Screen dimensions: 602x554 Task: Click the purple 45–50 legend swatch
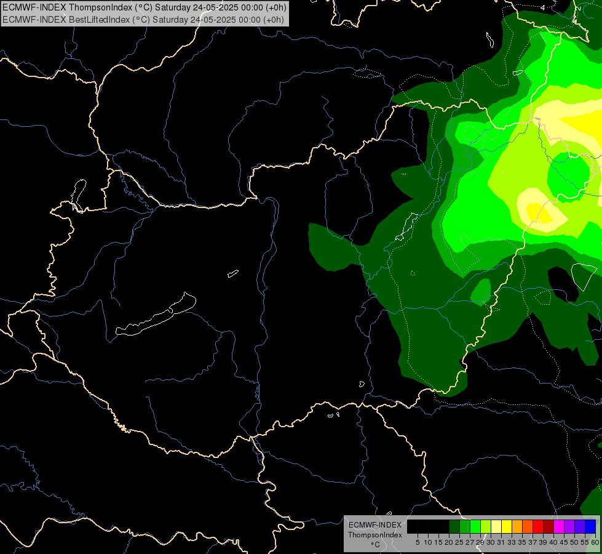(569, 526)
